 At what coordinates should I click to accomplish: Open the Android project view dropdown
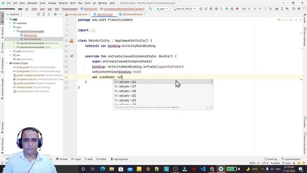(x=16, y=14)
